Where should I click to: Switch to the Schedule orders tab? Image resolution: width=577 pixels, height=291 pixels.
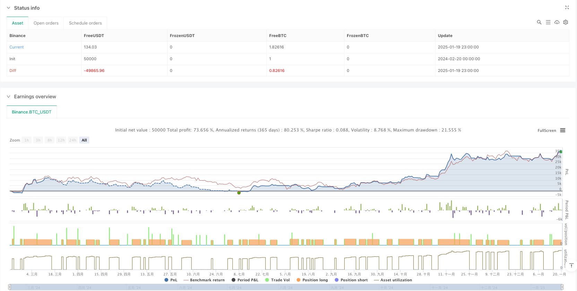point(85,23)
